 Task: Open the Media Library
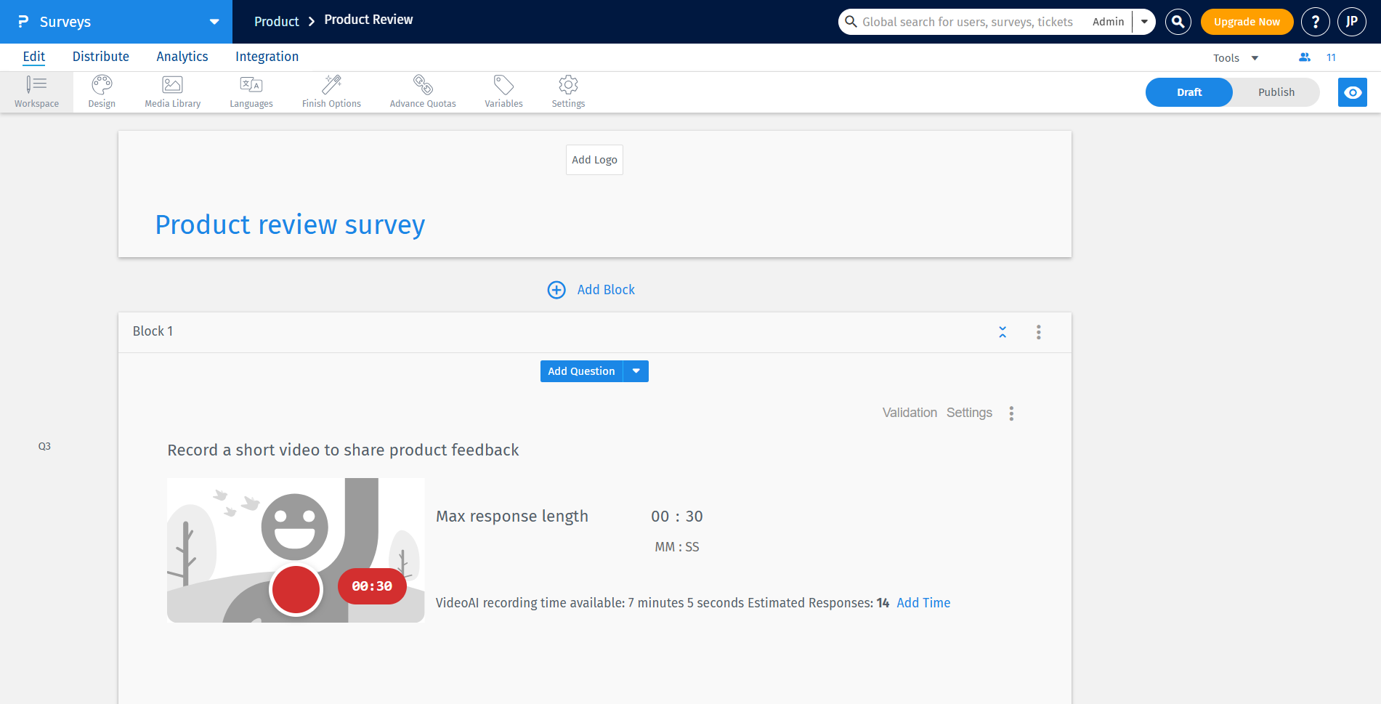pos(172,91)
